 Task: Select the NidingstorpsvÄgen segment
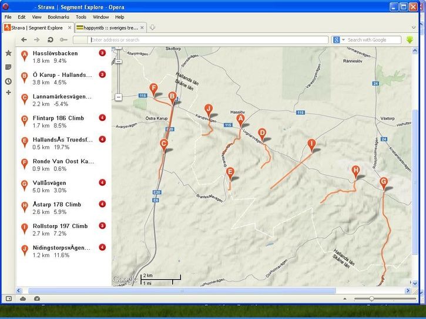[x=63, y=251]
